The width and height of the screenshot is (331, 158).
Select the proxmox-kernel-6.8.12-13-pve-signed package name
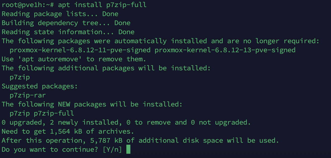click(x=225, y=50)
